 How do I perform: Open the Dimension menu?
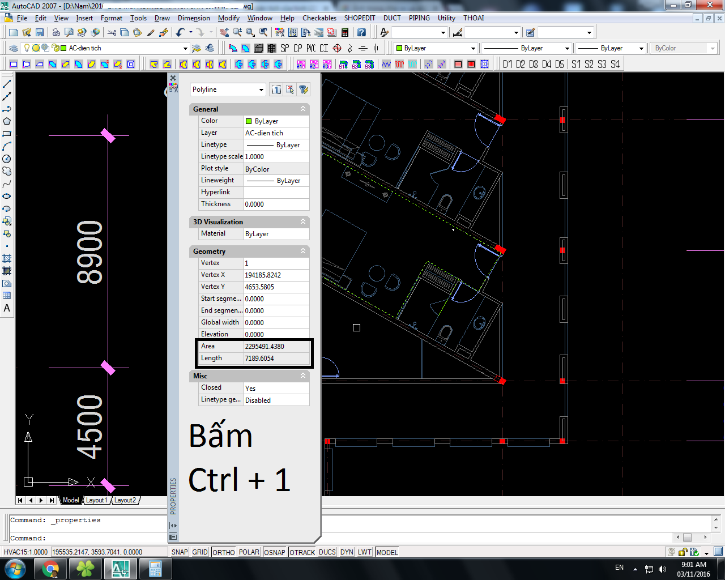(194, 18)
